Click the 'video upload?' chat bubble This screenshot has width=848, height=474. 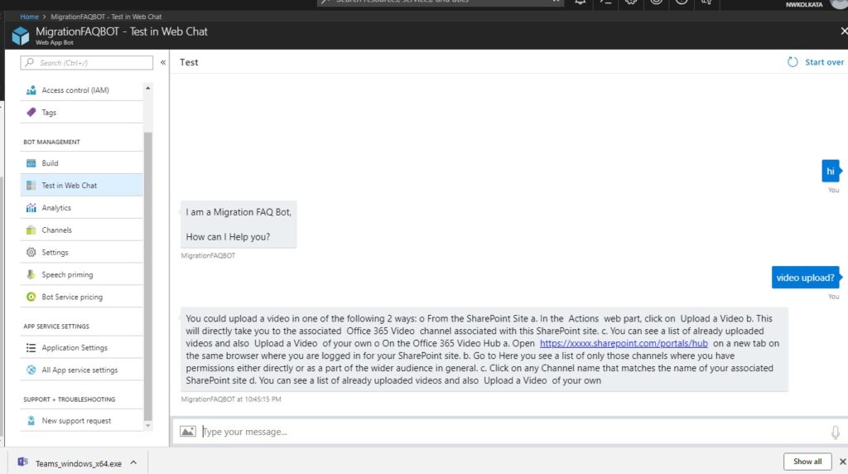(x=805, y=278)
